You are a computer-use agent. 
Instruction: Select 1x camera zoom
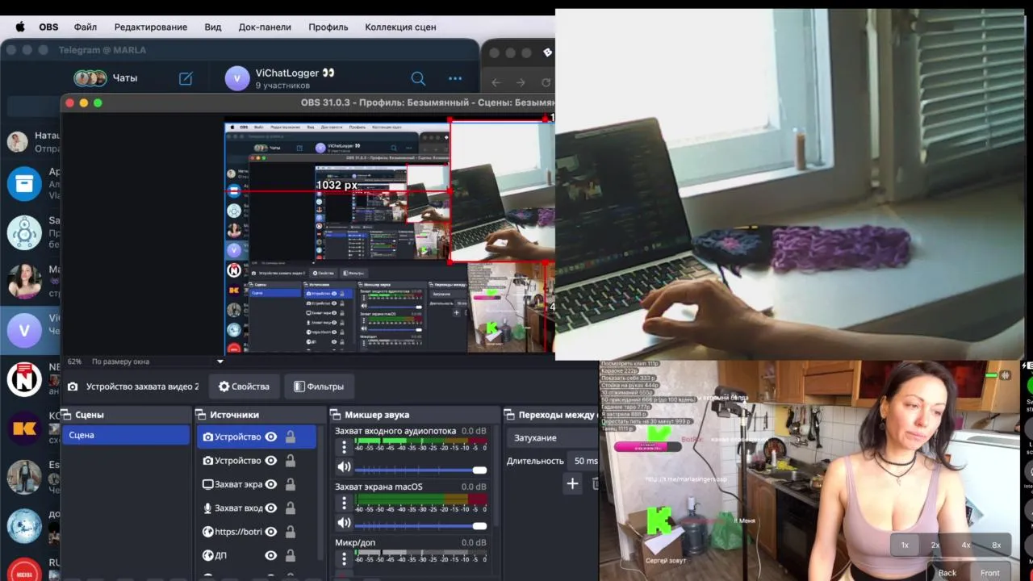point(905,545)
